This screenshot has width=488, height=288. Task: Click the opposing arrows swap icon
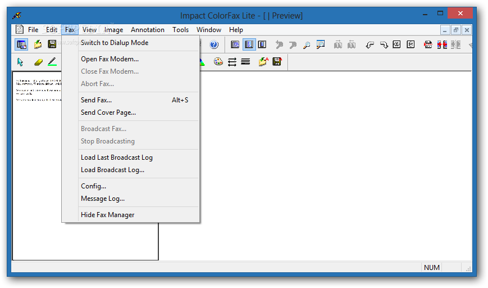[232, 62]
